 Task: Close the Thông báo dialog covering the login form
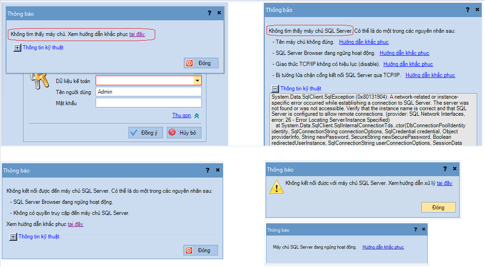pyautogui.click(x=219, y=13)
